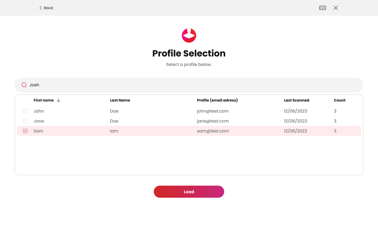Image resolution: width=378 pixels, height=226 pixels.
Task: Go back using the Back link
Action: 48,8
